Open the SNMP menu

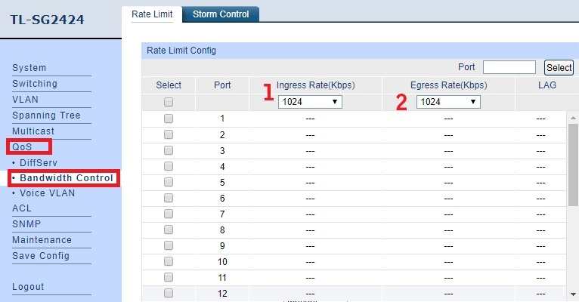(x=26, y=224)
